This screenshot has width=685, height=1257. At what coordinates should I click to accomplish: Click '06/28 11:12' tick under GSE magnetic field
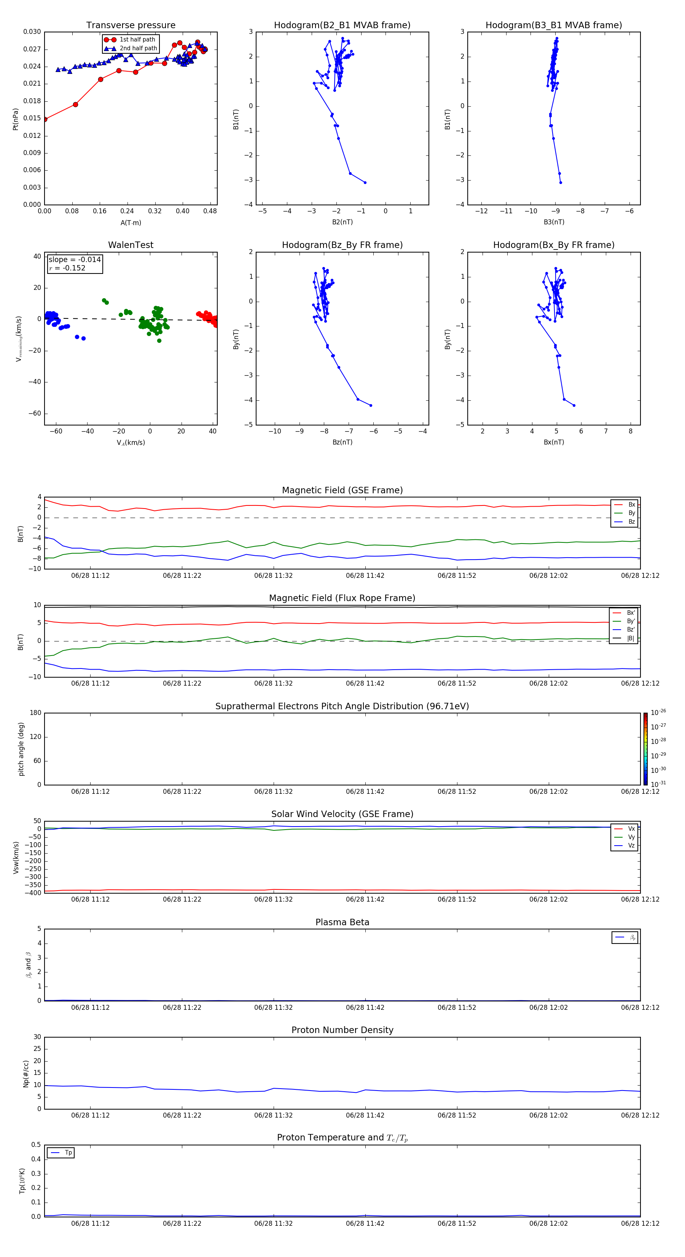coord(90,576)
